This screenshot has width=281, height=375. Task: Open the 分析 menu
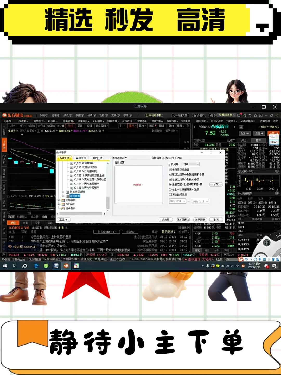point(92,115)
